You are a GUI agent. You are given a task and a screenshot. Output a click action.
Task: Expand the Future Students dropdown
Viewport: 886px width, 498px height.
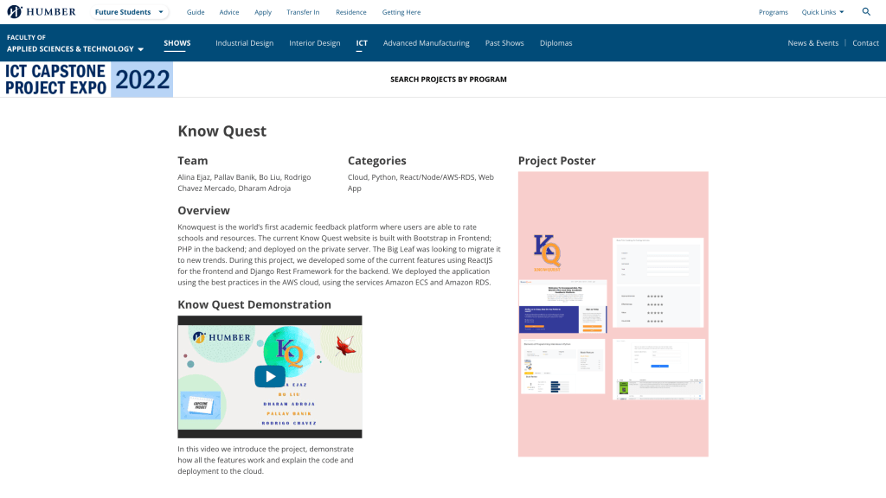tap(130, 12)
